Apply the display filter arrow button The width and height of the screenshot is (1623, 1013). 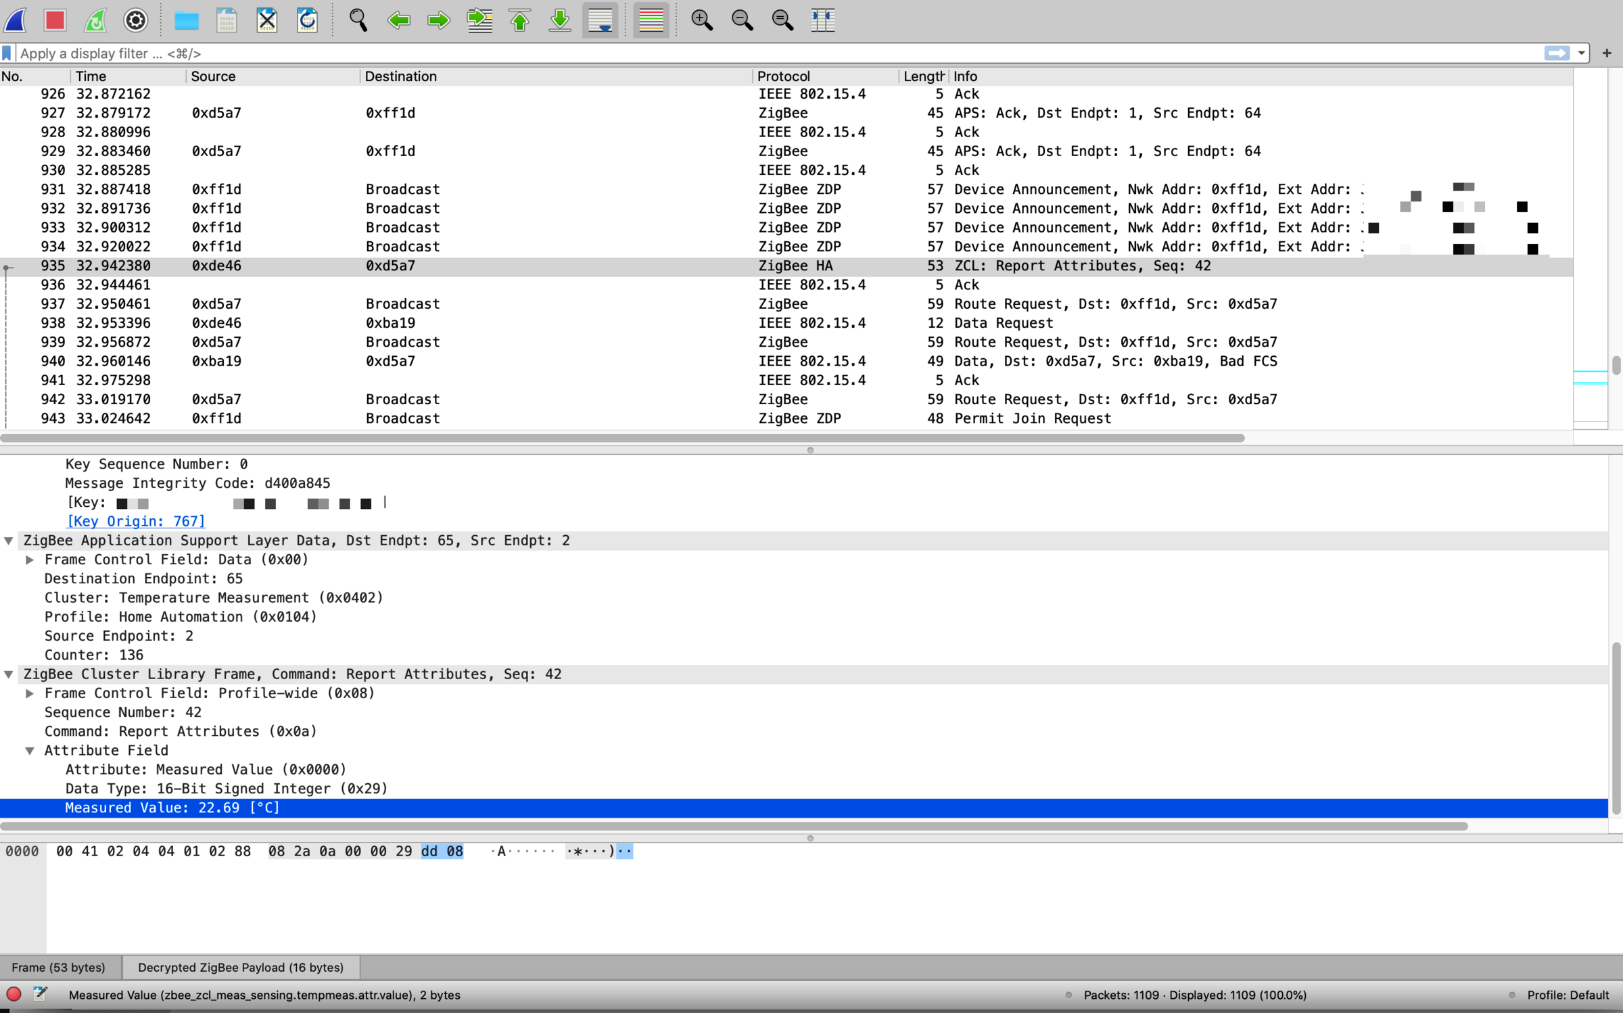tap(1557, 53)
